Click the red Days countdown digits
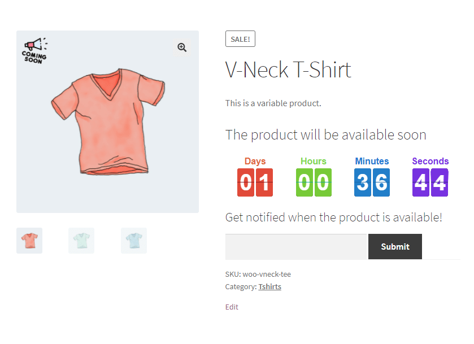 [255, 182]
